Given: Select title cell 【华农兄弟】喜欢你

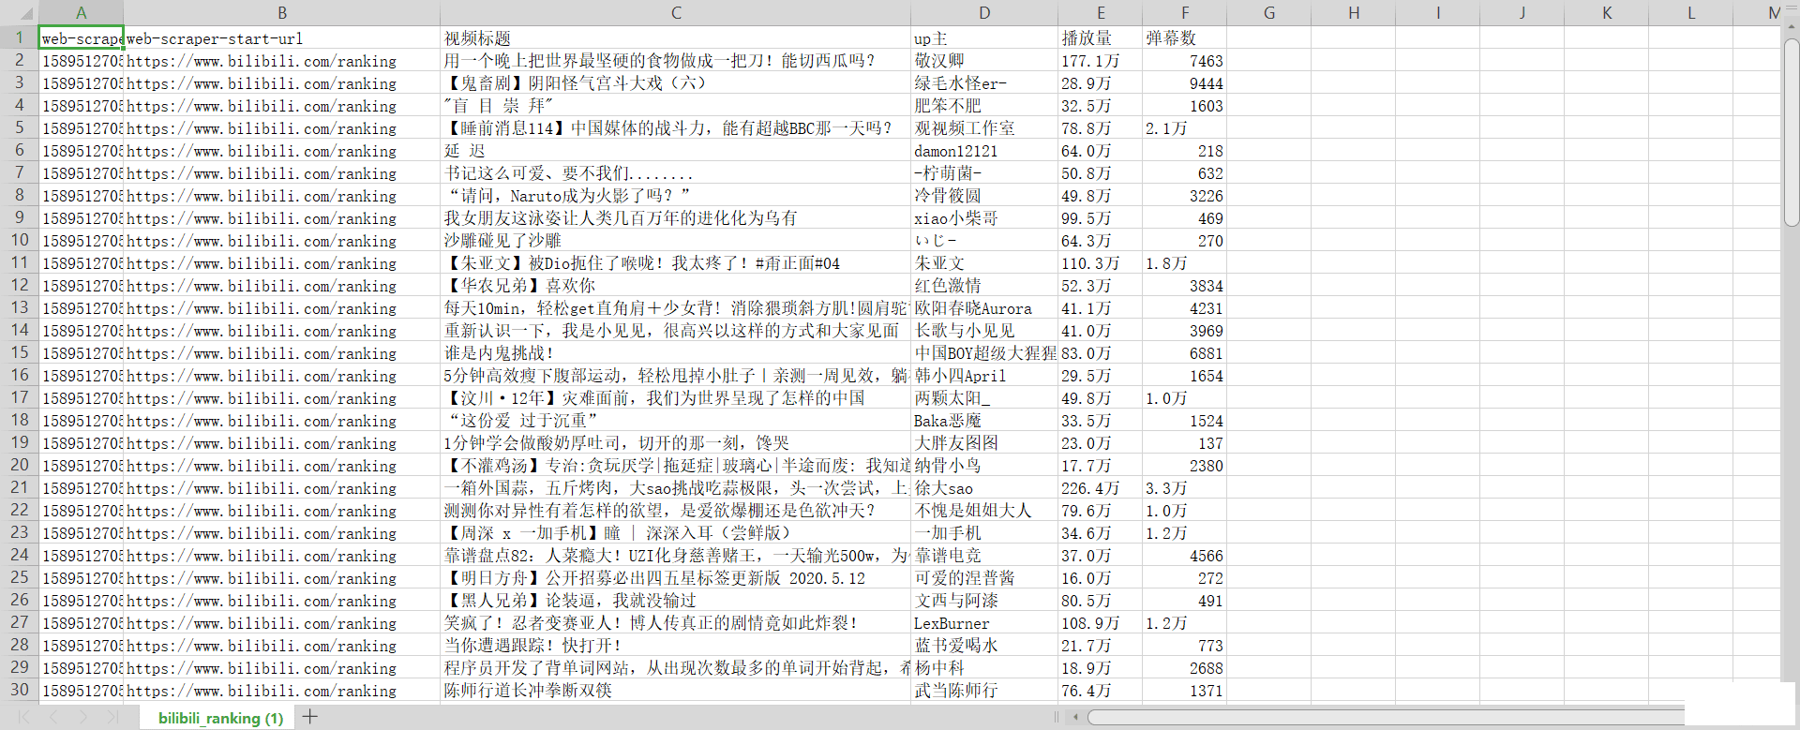Looking at the screenshot, I should pos(676,286).
